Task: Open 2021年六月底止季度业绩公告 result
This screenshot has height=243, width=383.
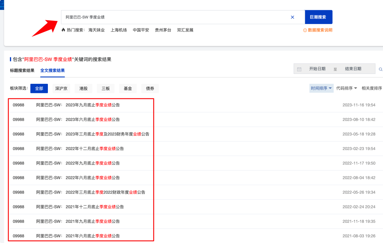Action: [x=93, y=236]
